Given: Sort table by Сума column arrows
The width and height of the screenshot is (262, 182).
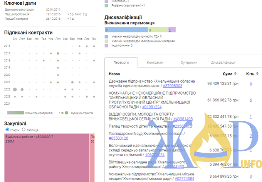Looking at the screenshot, I should (x=235, y=73).
